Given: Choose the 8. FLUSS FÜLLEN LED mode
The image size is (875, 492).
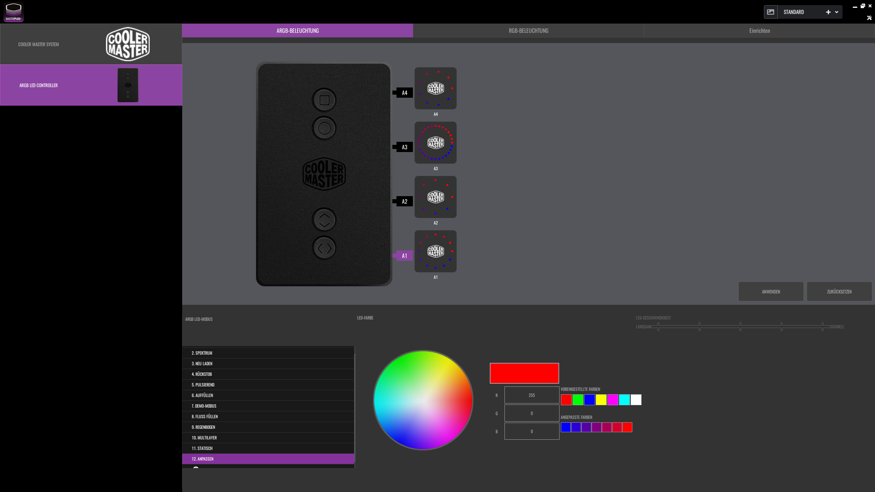Looking at the screenshot, I should click(268, 416).
